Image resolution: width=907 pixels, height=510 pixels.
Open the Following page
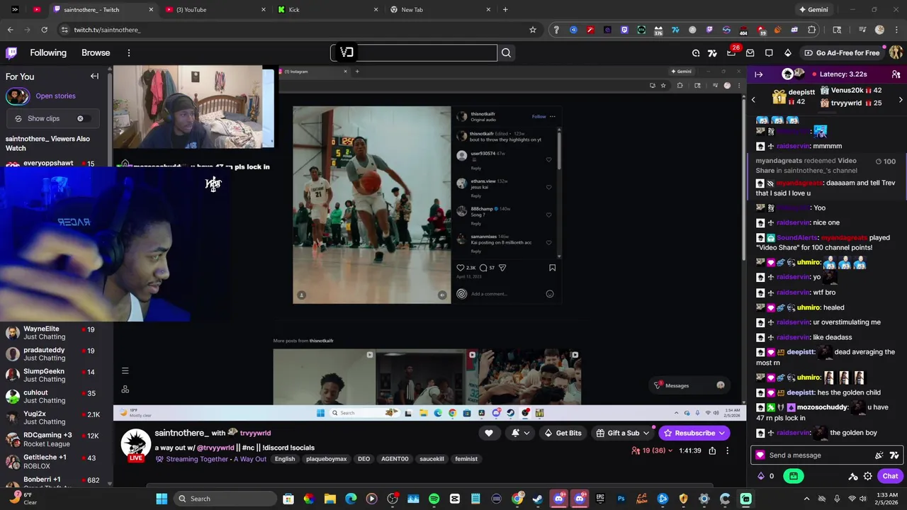click(x=48, y=52)
